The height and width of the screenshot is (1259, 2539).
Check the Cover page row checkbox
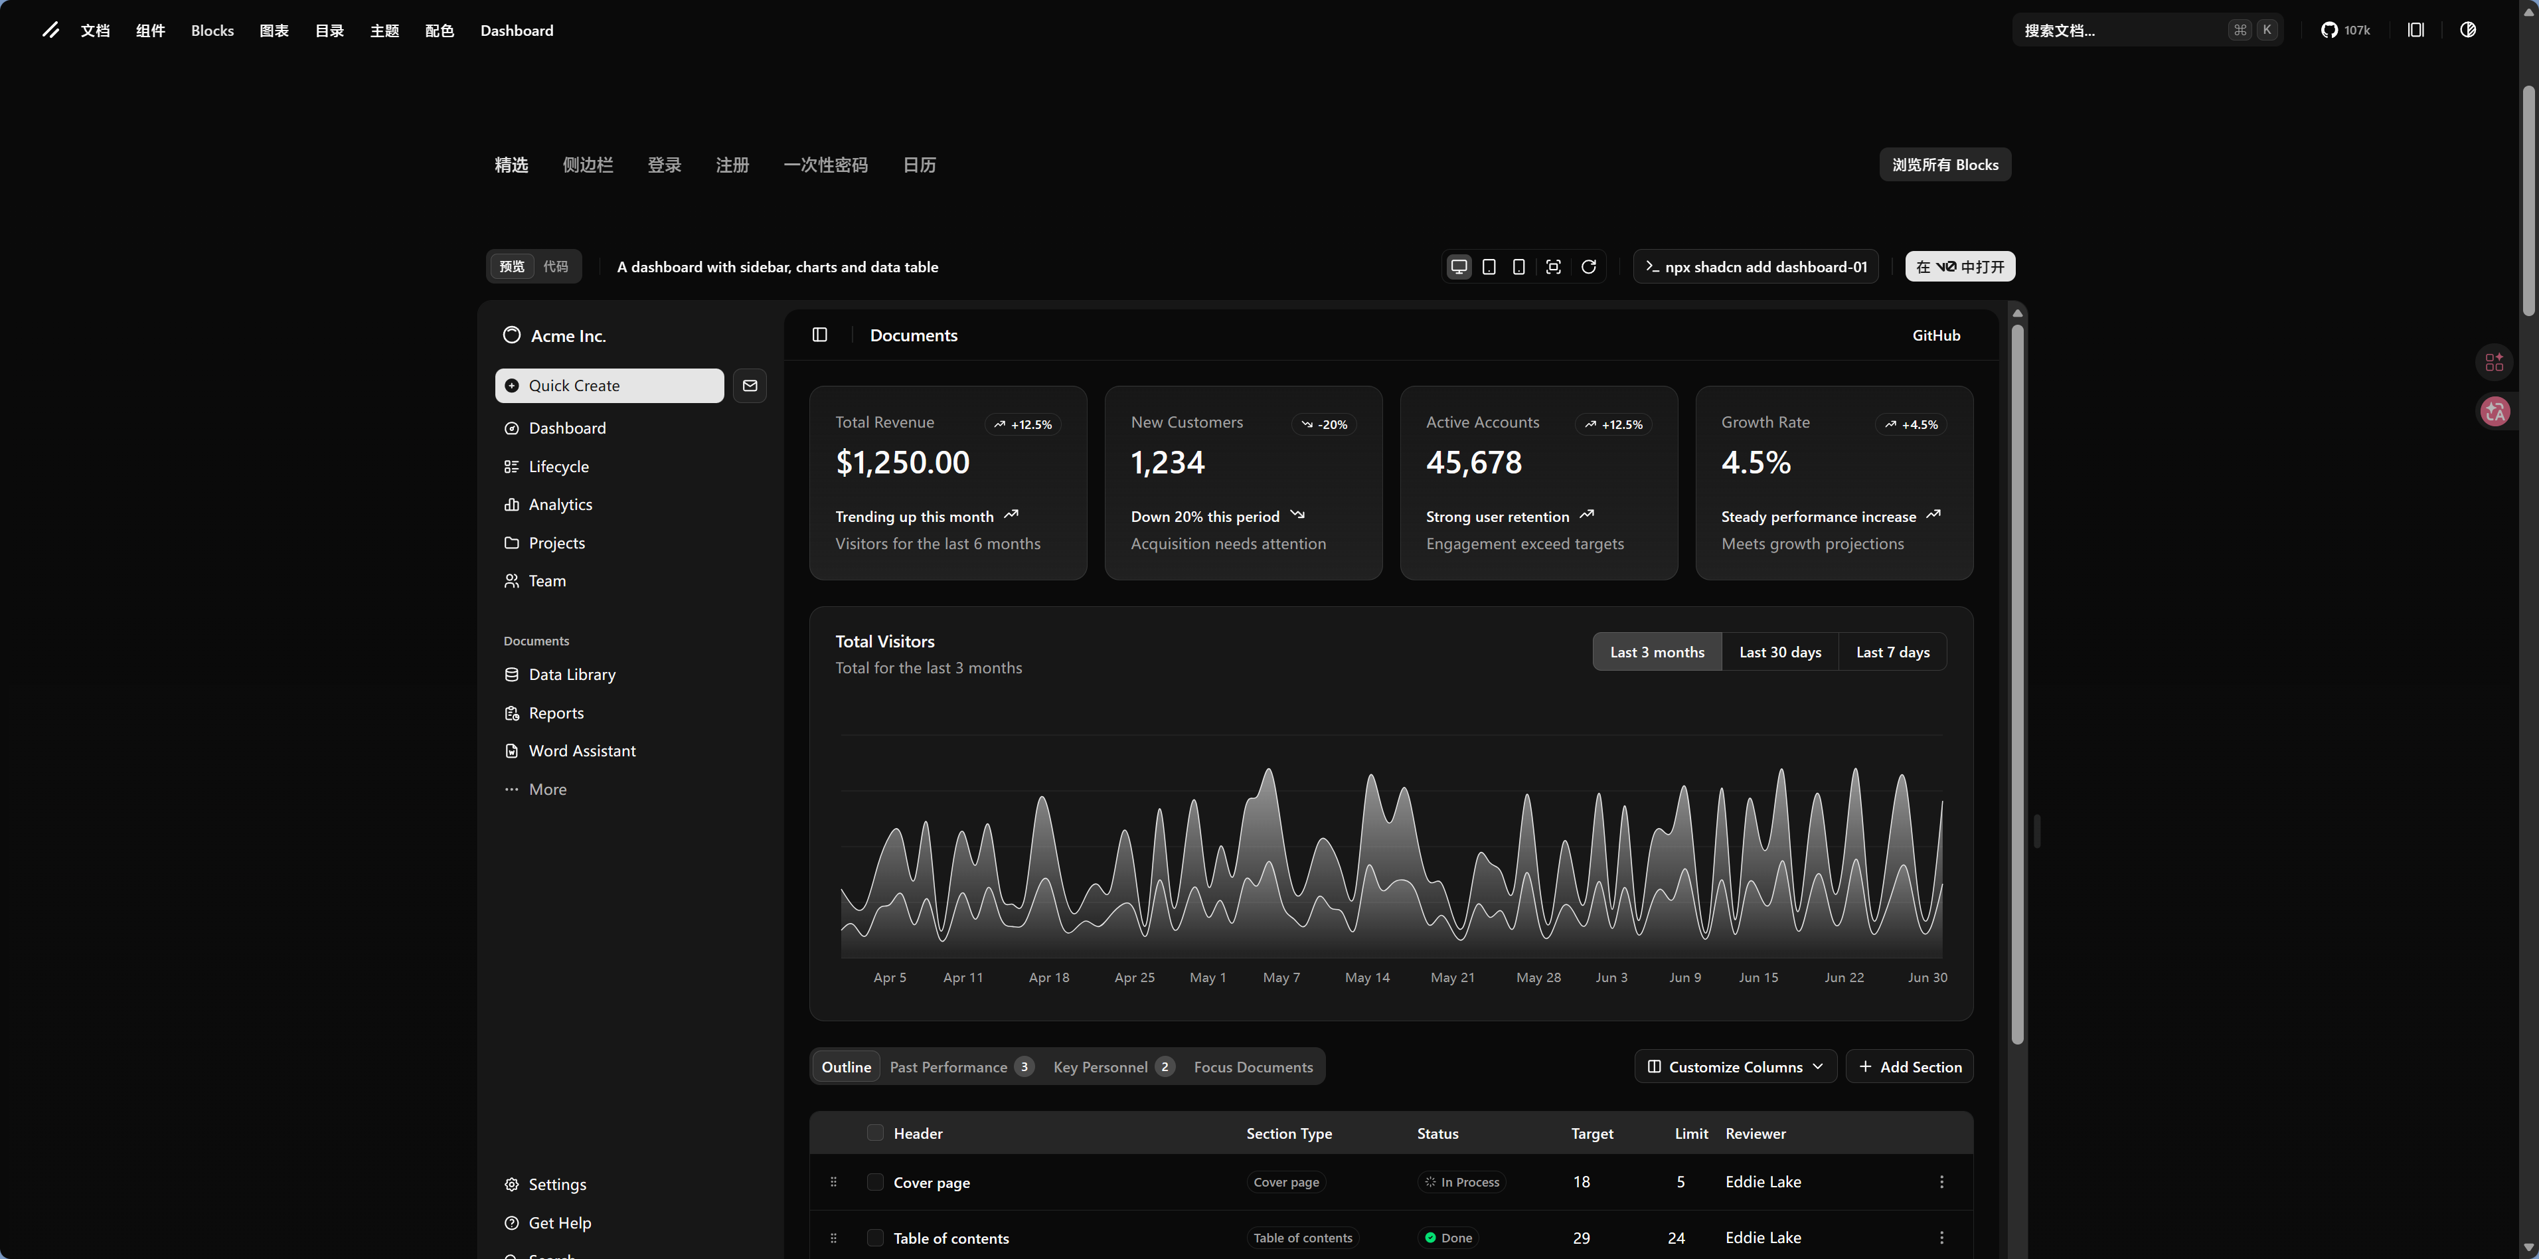coord(874,1181)
